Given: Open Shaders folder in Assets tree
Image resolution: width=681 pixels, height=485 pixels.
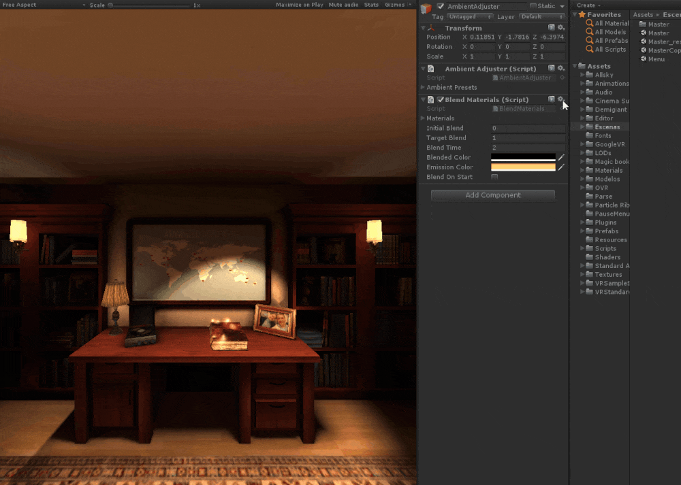Looking at the screenshot, I should 603,257.
